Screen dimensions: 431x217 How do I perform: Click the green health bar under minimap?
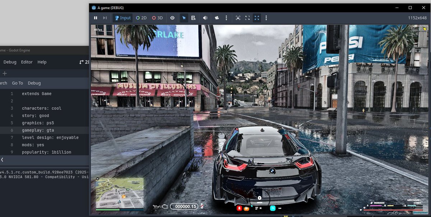[107, 209]
